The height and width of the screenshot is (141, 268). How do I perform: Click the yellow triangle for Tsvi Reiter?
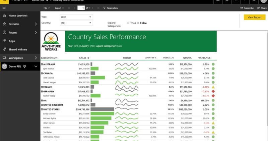click(213, 132)
